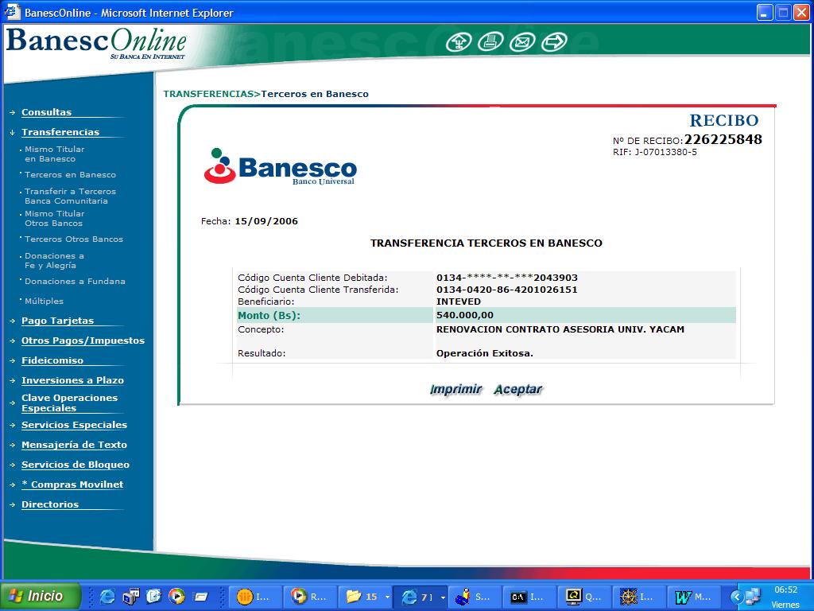Click receipt number 226225848

coord(723,139)
